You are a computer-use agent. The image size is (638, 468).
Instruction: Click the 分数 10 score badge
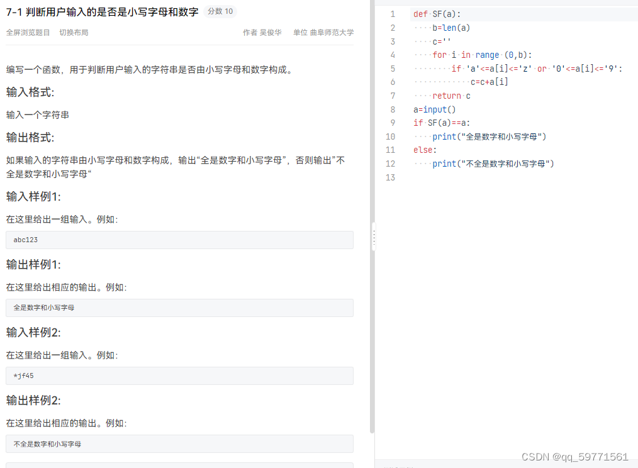click(x=220, y=11)
